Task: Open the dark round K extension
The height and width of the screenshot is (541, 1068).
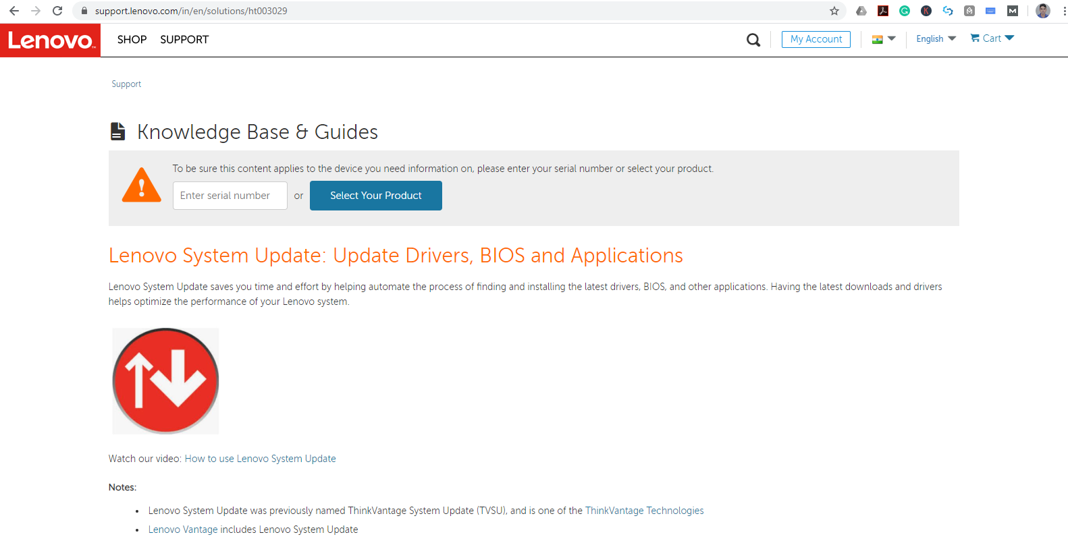Action: coord(926,11)
